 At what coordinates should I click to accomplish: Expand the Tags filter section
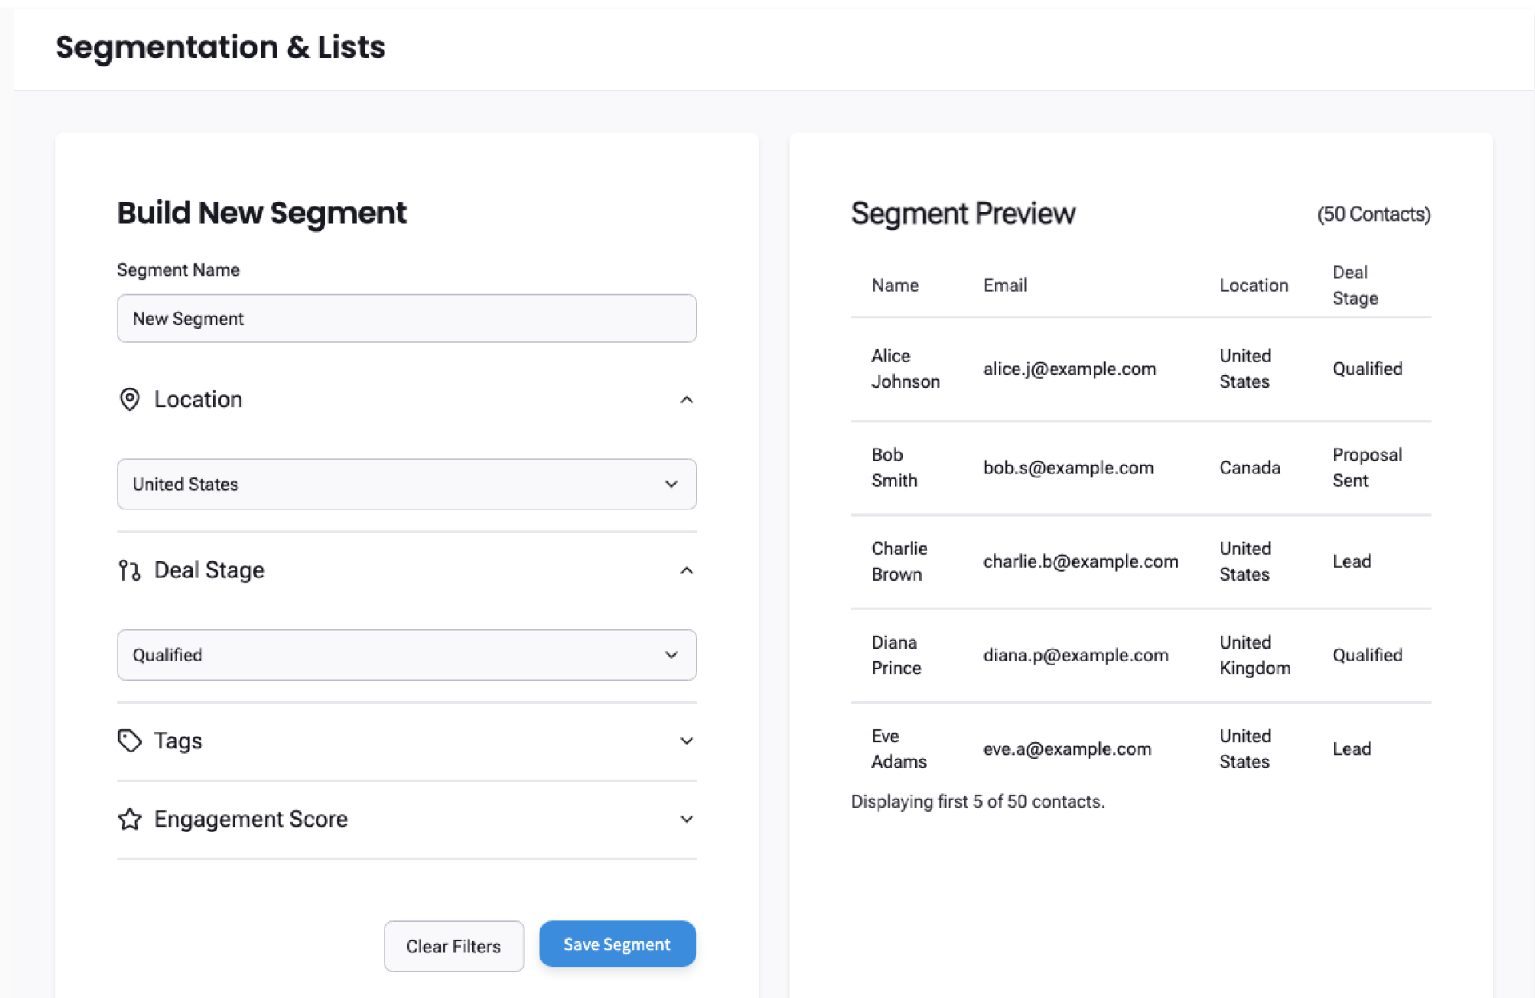(x=686, y=741)
